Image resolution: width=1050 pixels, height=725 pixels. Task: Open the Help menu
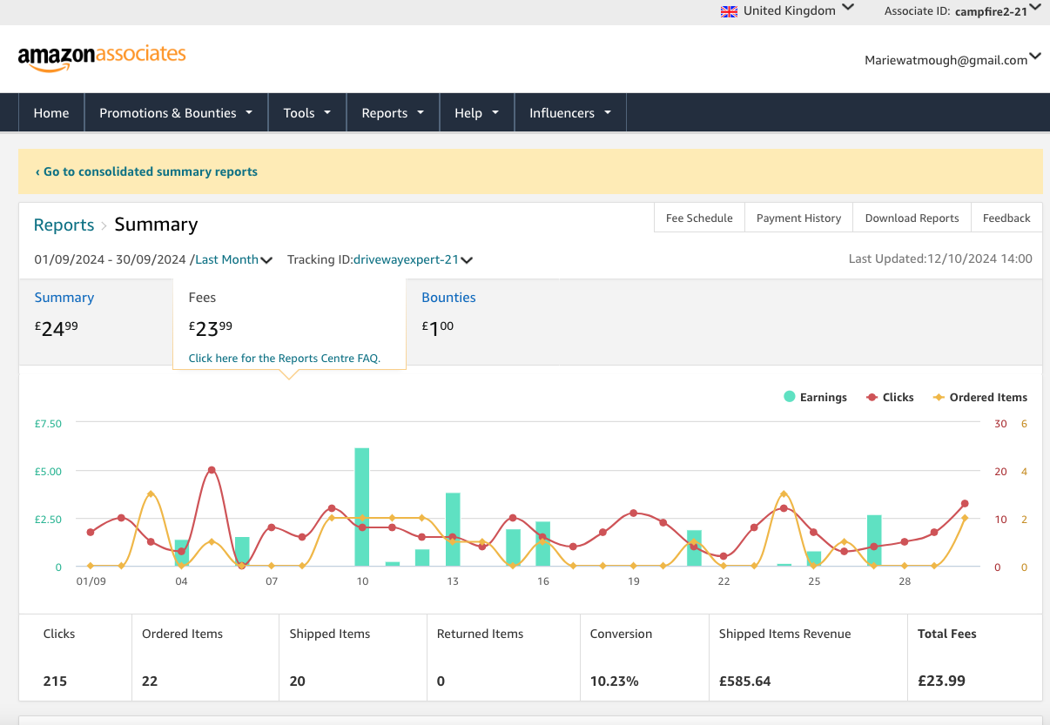(x=476, y=113)
